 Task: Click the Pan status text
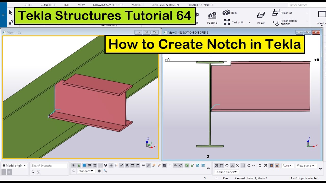pos(225,178)
